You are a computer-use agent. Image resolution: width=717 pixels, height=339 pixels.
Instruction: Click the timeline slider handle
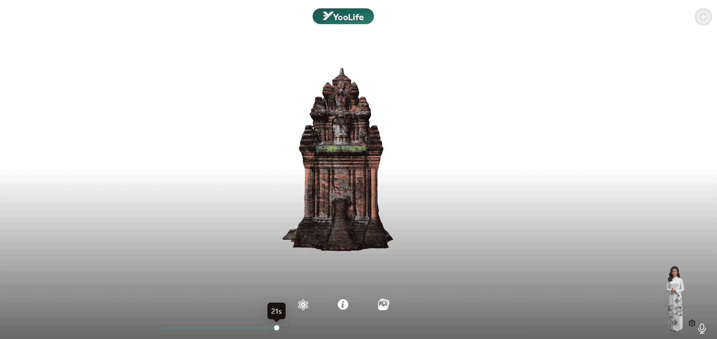tap(277, 328)
